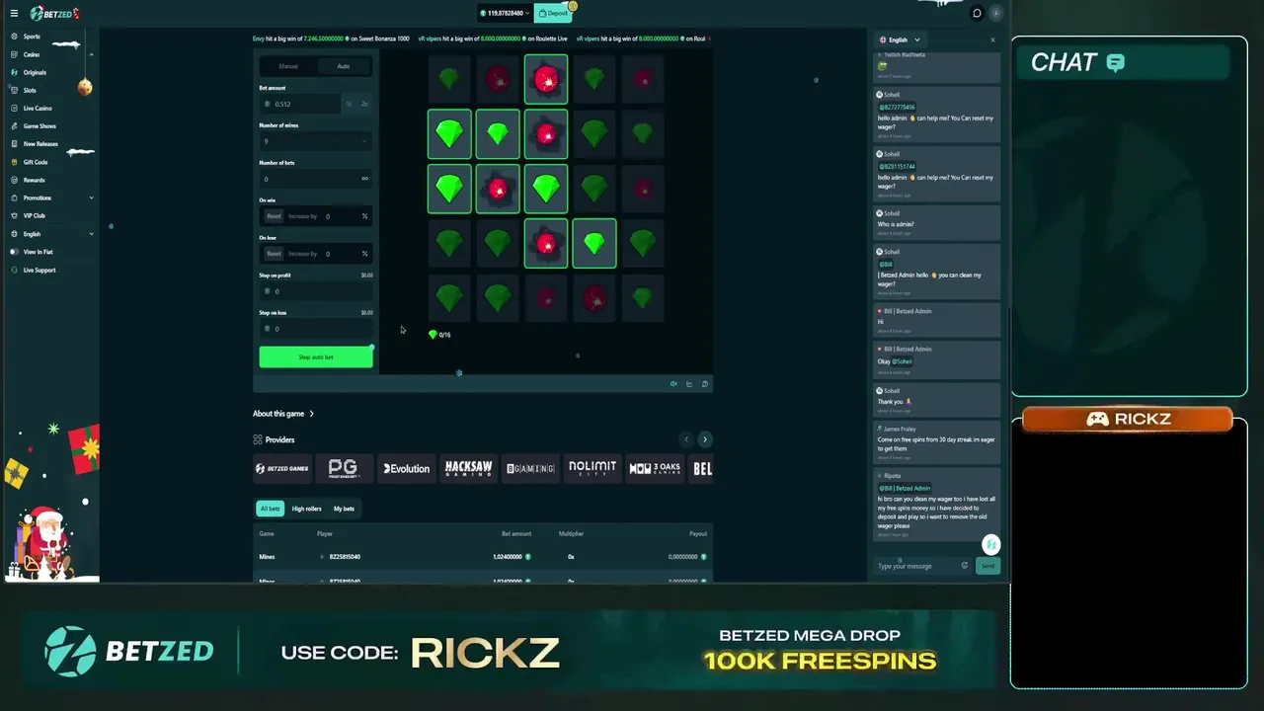Click the Bet amount input field
1264x711 pixels.
300,104
